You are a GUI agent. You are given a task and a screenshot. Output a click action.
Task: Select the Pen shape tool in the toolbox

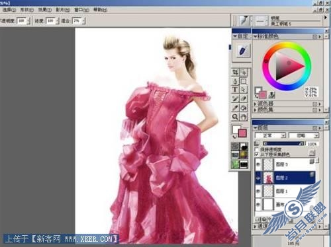click(x=236, y=81)
